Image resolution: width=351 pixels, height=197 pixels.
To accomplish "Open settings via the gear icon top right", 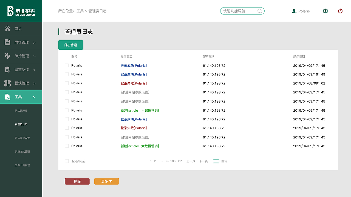I will (325, 11).
